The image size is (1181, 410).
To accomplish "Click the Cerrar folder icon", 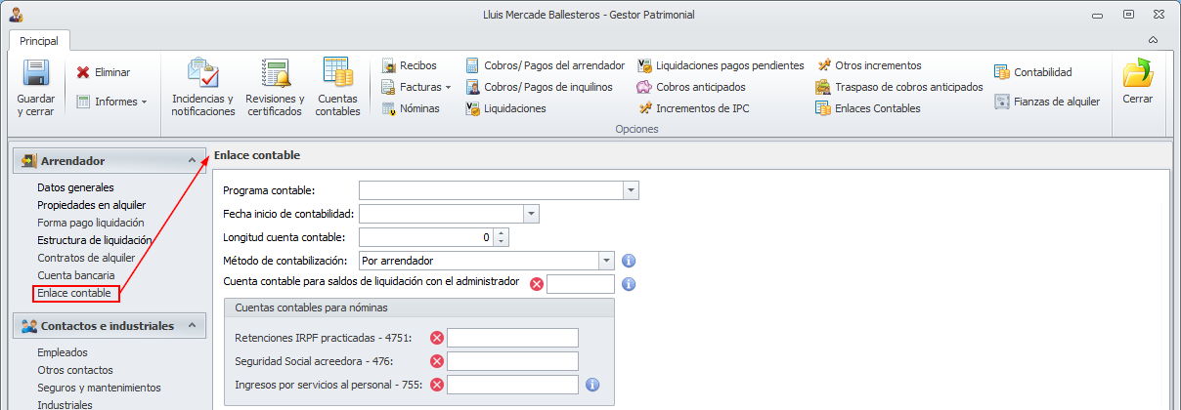I will click(1138, 75).
